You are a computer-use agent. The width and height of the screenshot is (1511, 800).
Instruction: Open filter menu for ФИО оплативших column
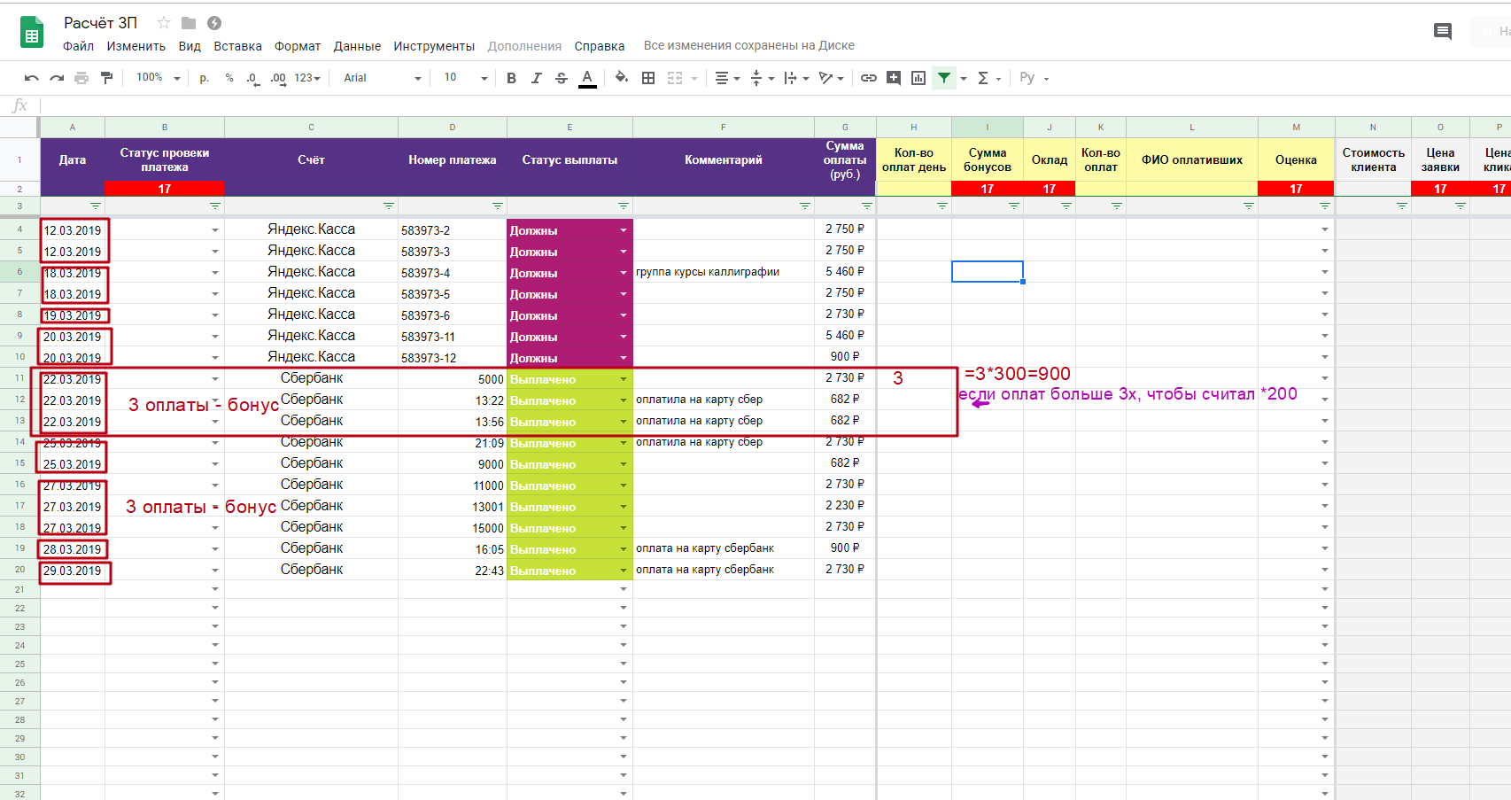coord(1249,206)
